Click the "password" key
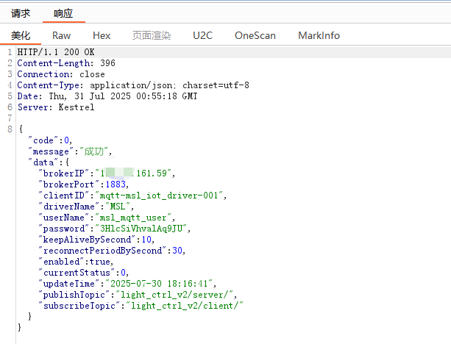Screen dimensions: 451x344 (63, 229)
